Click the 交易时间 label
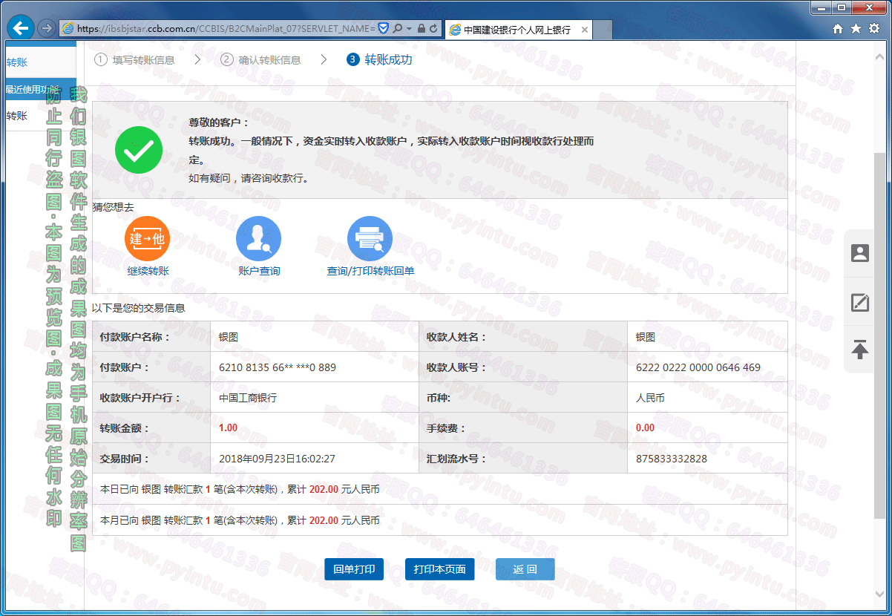The height and width of the screenshot is (616, 892). coord(125,459)
